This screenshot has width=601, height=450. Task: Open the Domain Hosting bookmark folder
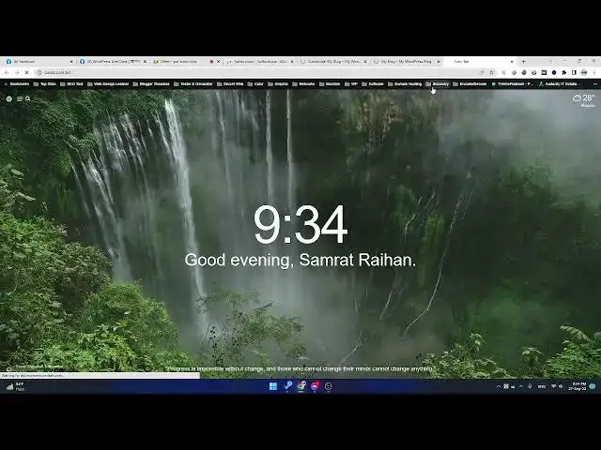point(405,83)
